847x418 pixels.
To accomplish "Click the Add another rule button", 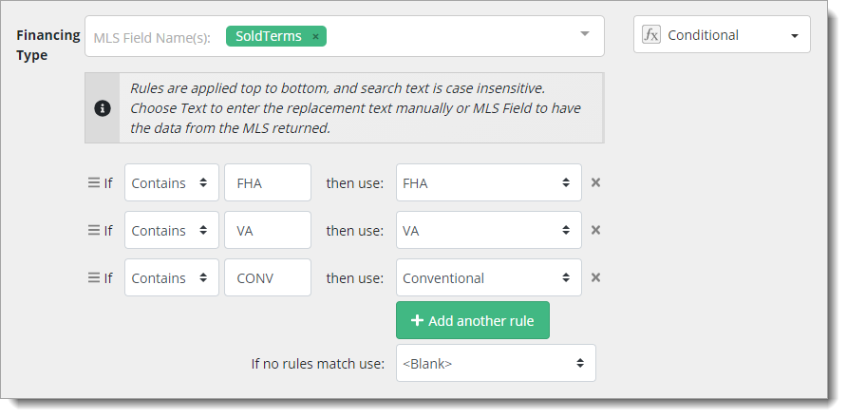I will pos(472,320).
